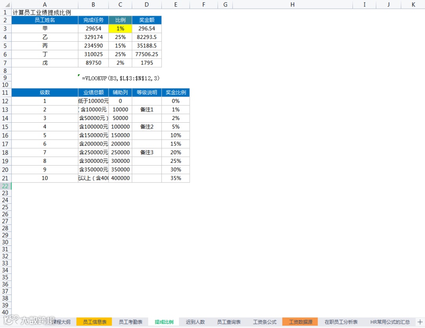Open HR常用公式的汇总 sheet tab
Image resolution: width=425 pixels, height=328 pixels.
point(390,322)
